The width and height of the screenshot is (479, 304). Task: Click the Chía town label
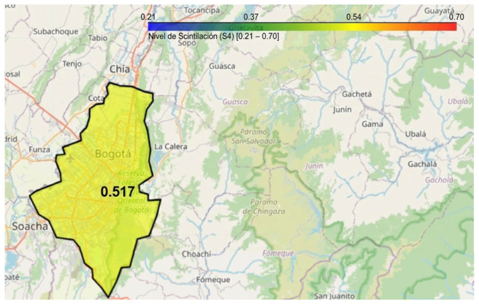[120, 69]
